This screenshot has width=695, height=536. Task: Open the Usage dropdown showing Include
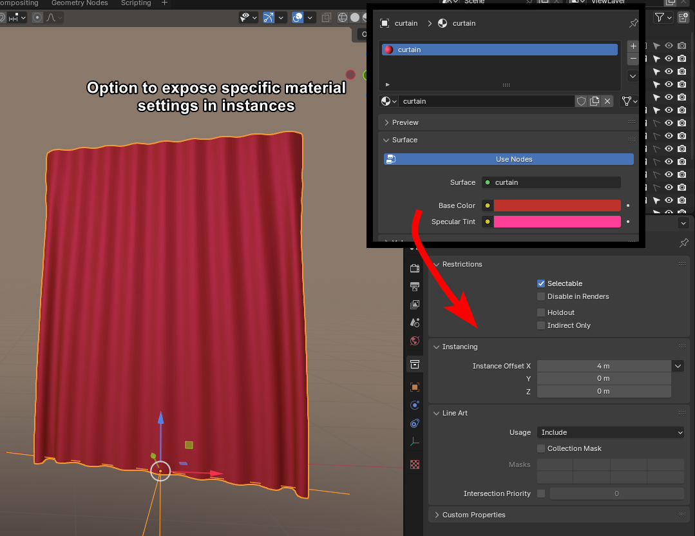click(x=611, y=432)
